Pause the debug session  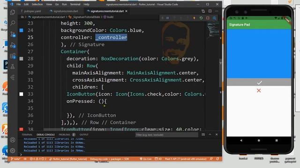tap(168, 18)
